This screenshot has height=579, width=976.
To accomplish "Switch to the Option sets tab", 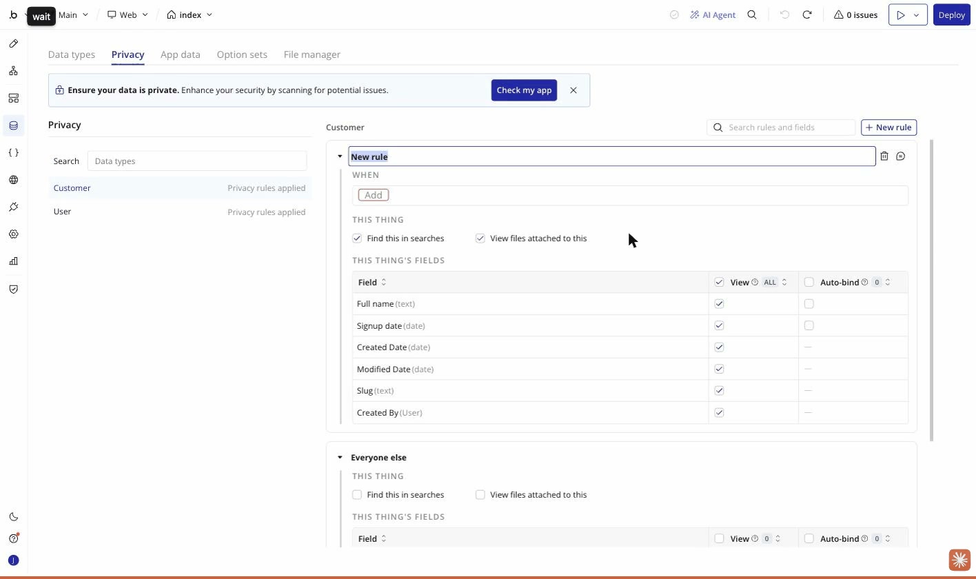I will click(242, 54).
